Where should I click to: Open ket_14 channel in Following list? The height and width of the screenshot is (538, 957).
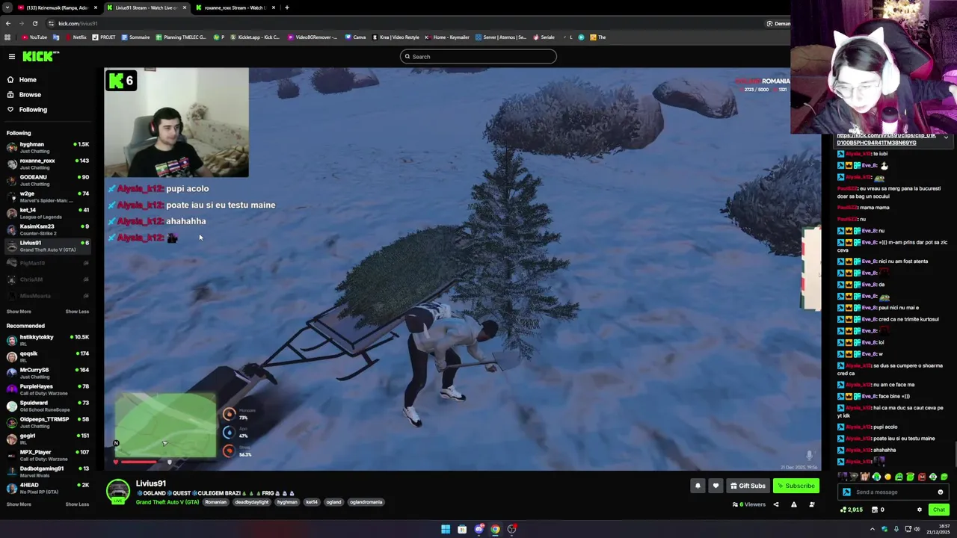46,213
